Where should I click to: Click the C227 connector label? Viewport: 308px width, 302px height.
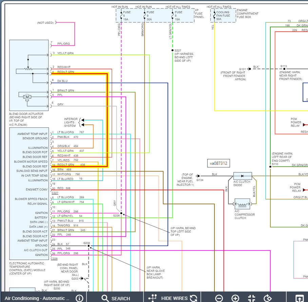point(55,193)
